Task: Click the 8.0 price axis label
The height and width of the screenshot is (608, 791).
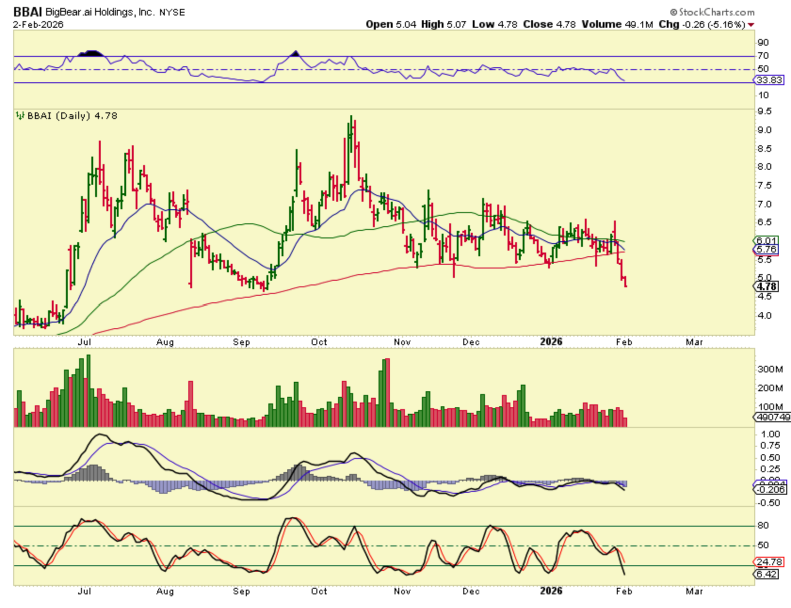Action: point(765,166)
